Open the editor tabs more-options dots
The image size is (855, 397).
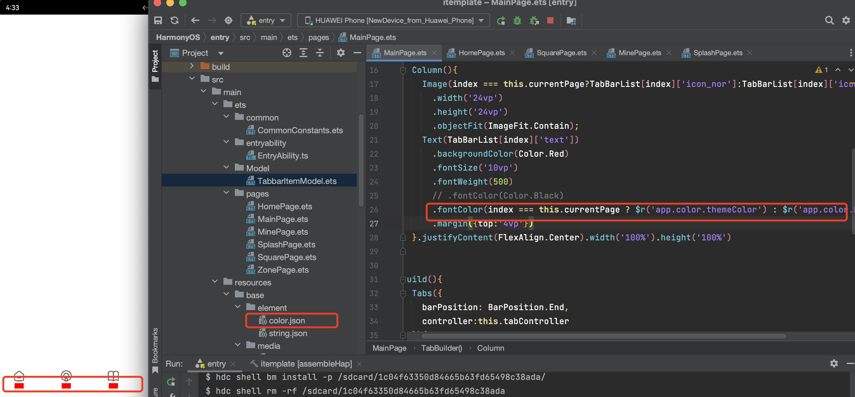pos(851,53)
